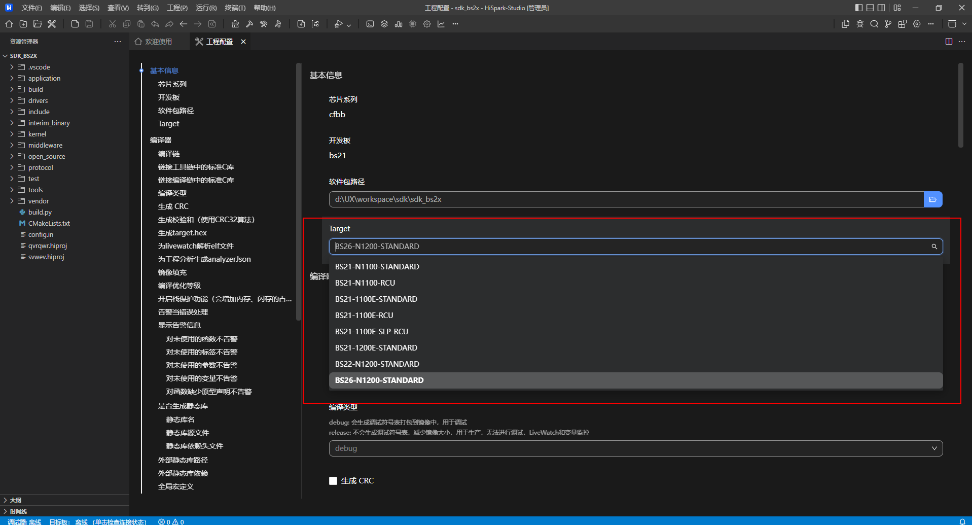Image resolution: width=972 pixels, height=525 pixels.
Task: Click the chip icon in the toolbar
Action: (x=413, y=24)
